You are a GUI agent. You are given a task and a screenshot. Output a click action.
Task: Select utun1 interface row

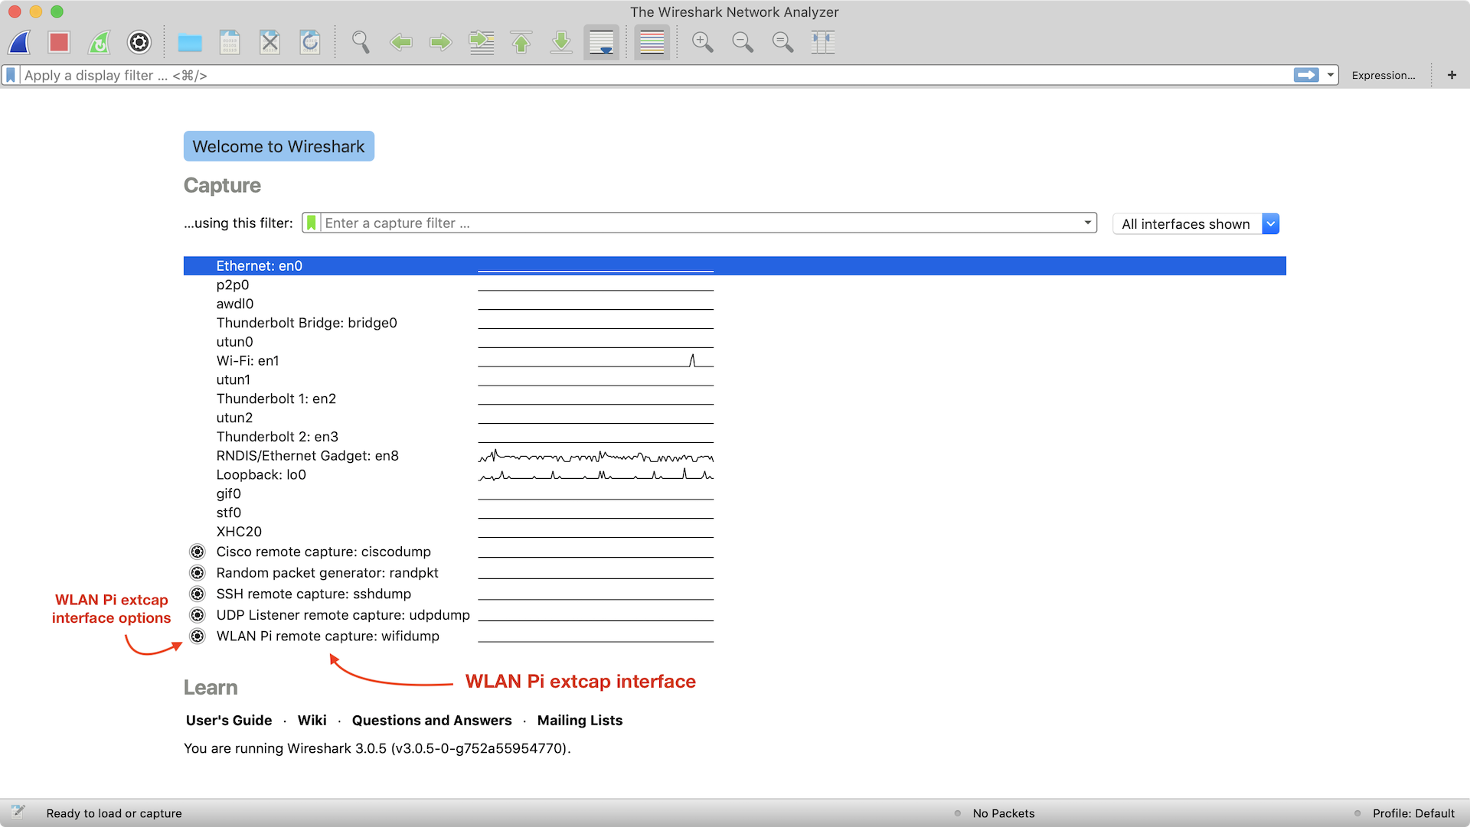point(735,379)
